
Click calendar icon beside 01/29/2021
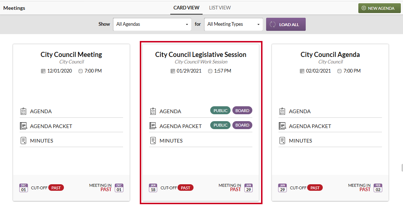[173, 71]
